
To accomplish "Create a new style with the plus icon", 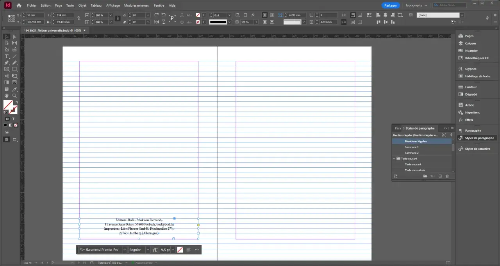I will pyautogui.click(x=440, y=177).
